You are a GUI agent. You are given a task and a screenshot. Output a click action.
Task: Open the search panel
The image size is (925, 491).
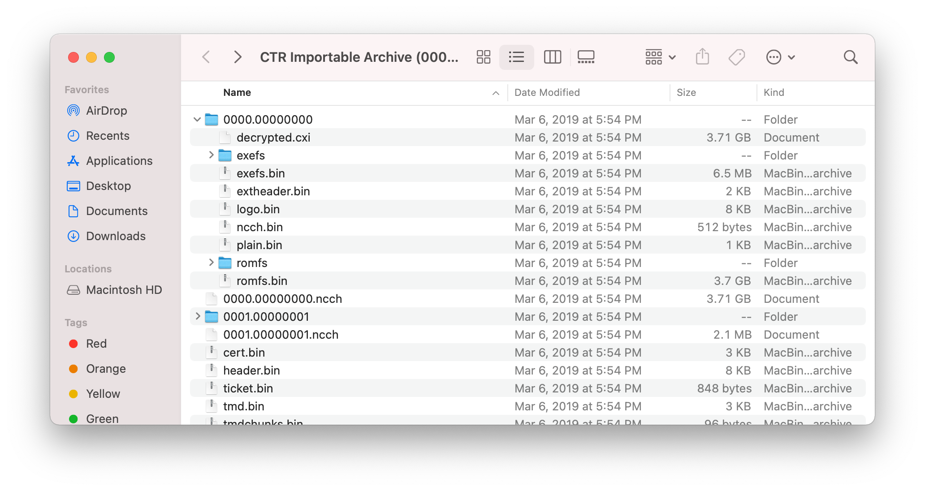pyautogui.click(x=850, y=57)
